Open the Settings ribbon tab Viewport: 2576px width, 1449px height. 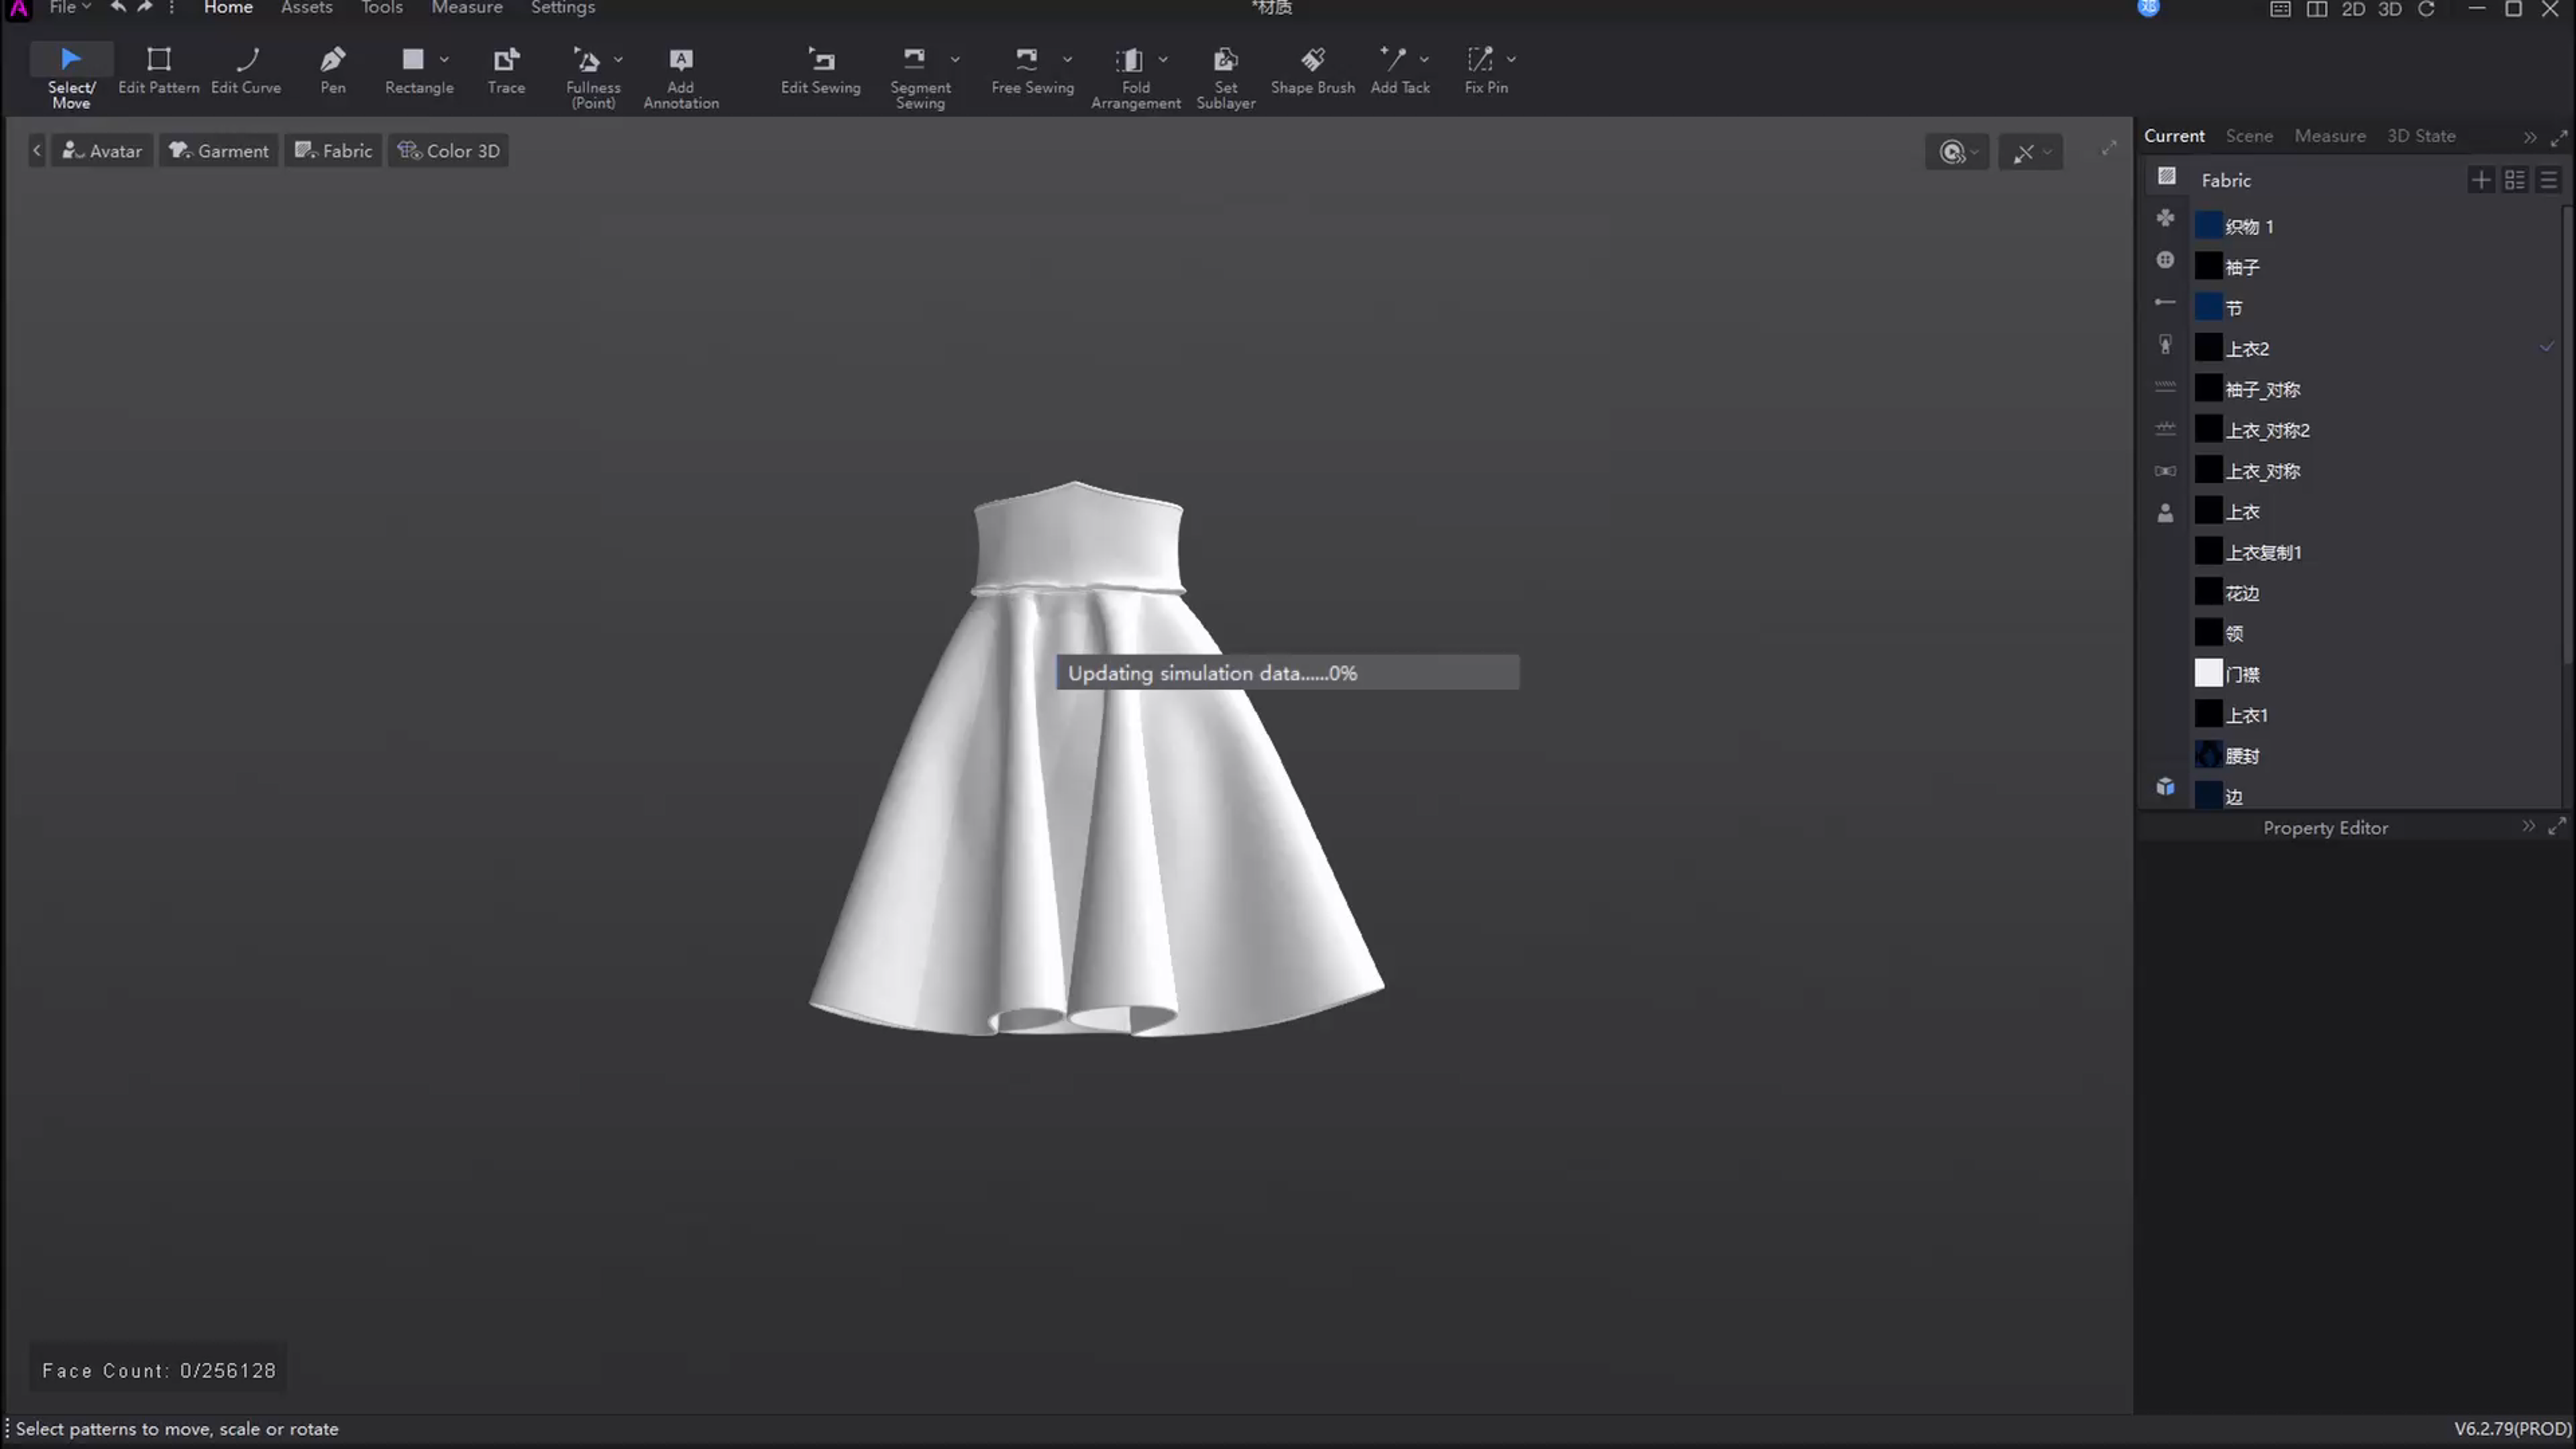[562, 8]
